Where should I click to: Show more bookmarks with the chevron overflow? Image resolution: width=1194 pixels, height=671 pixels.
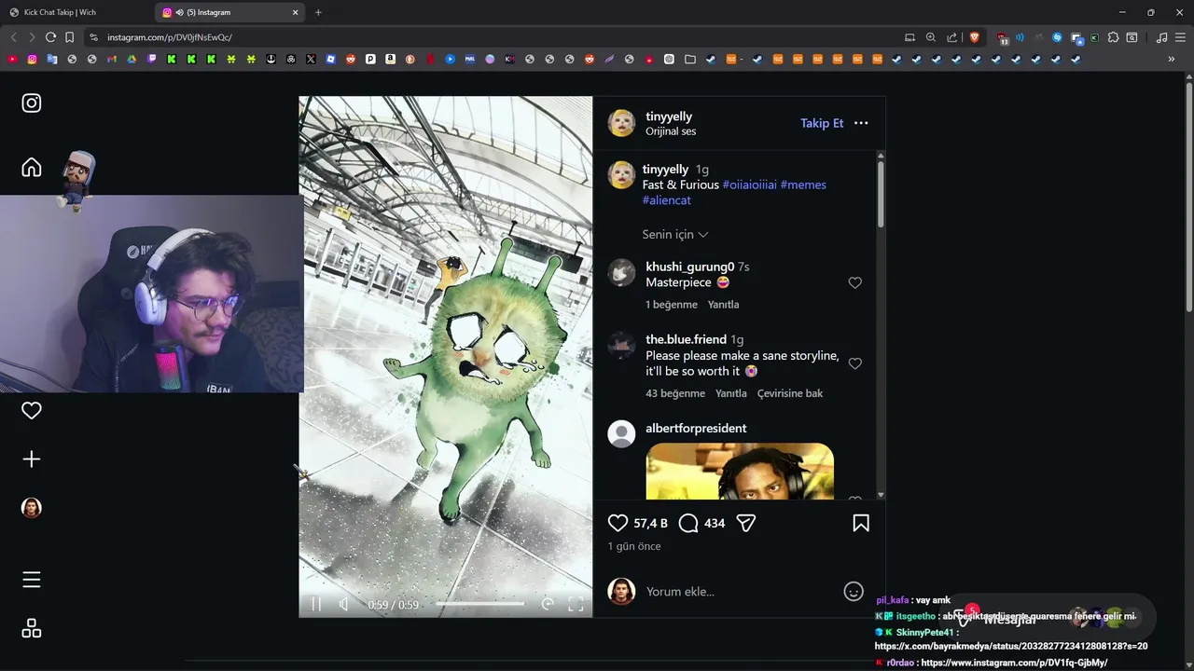tap(1172, 60)
